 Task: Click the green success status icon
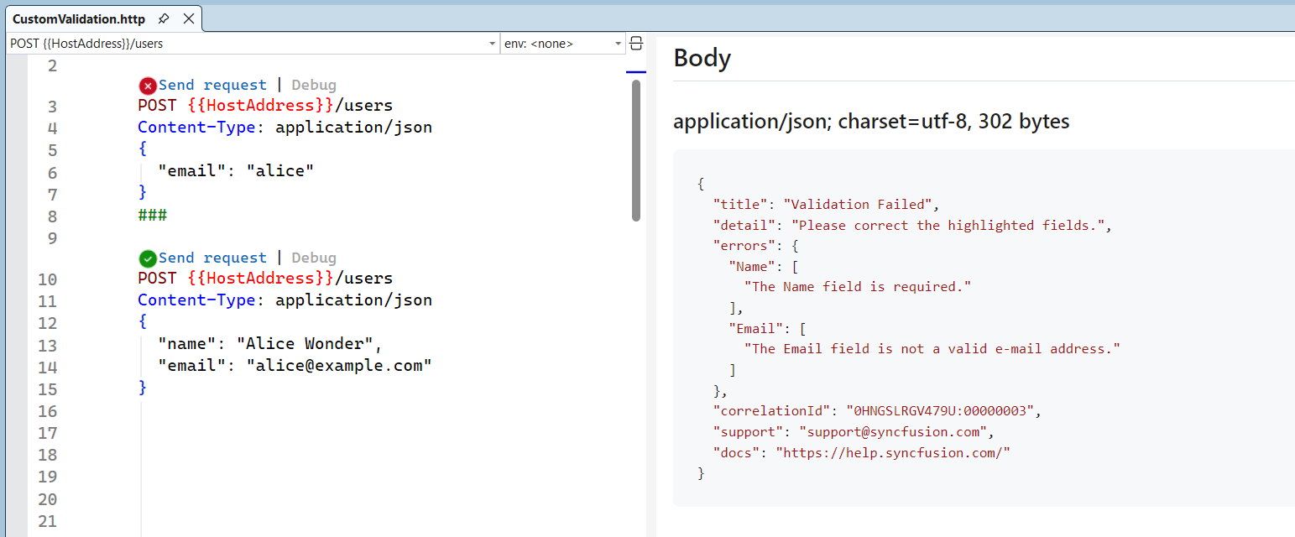coord(148,258)
